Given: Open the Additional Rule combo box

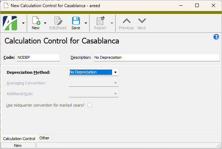Looking at the screenshot, I should 94,94.
